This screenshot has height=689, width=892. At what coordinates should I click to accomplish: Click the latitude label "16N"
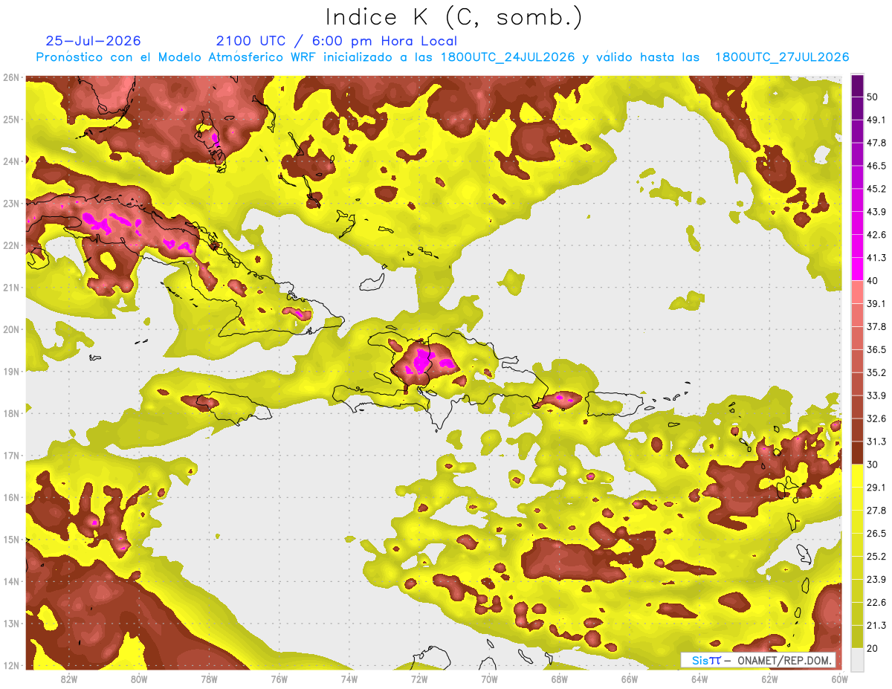(x=11, y=497)
